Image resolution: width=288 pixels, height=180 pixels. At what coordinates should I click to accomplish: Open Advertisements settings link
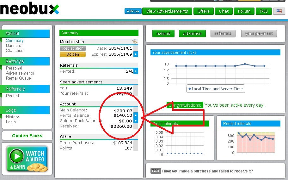[20, 73]
